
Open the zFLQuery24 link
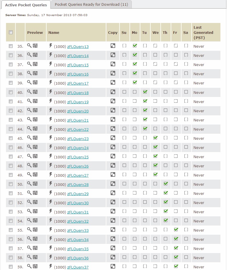click(78, 148)
